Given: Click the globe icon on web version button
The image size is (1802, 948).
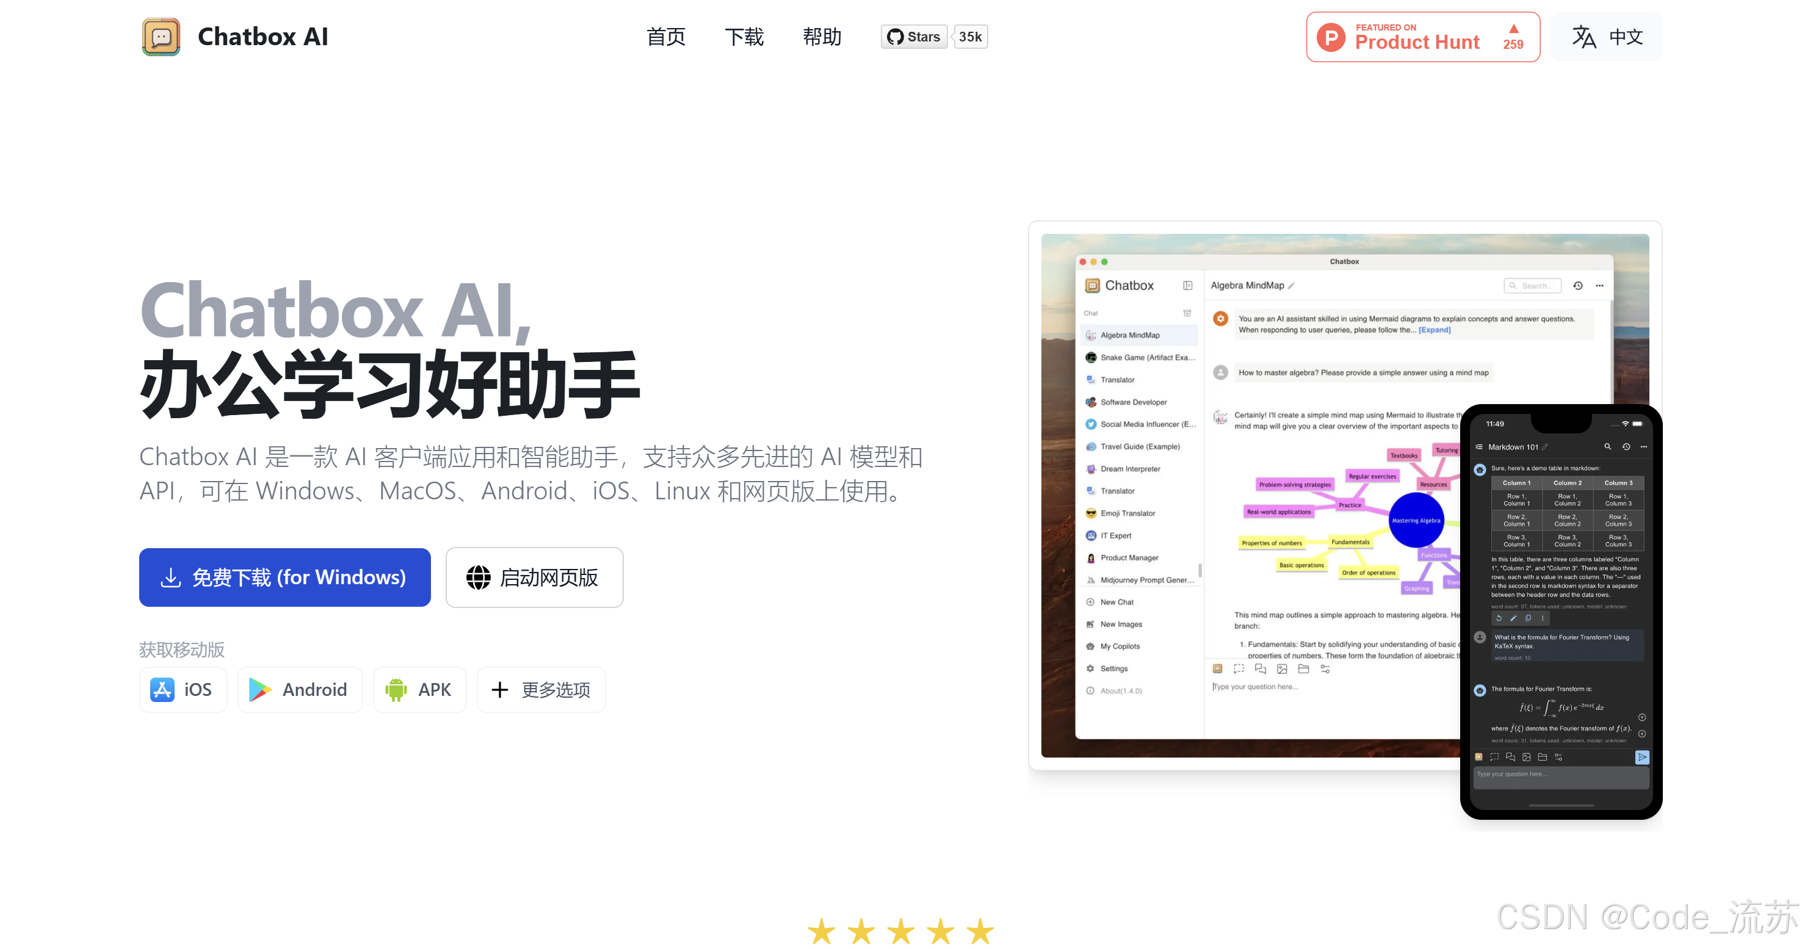Looking at the screenshot, I should coord(479,577).
